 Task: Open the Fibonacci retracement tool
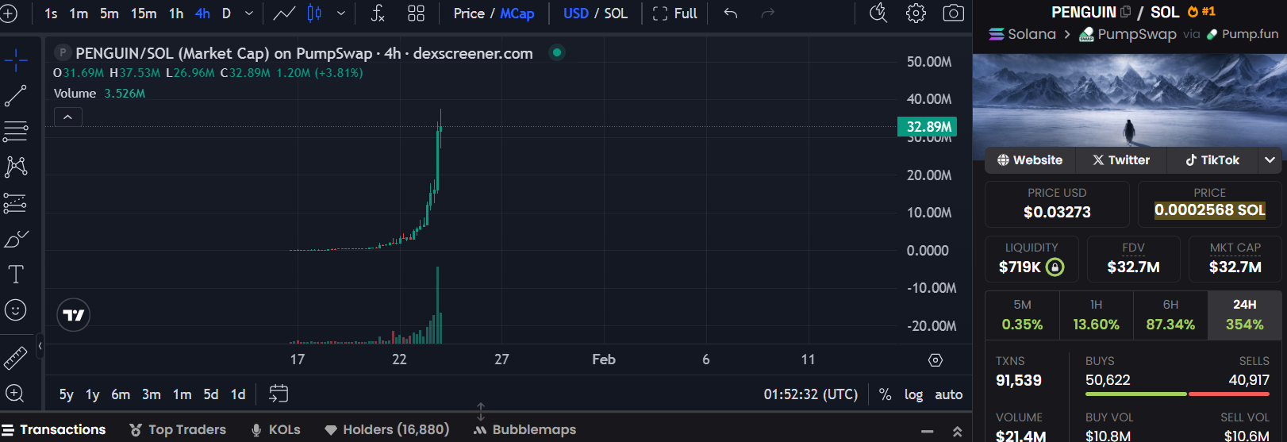pyautogui.click(x=16, y=132)
